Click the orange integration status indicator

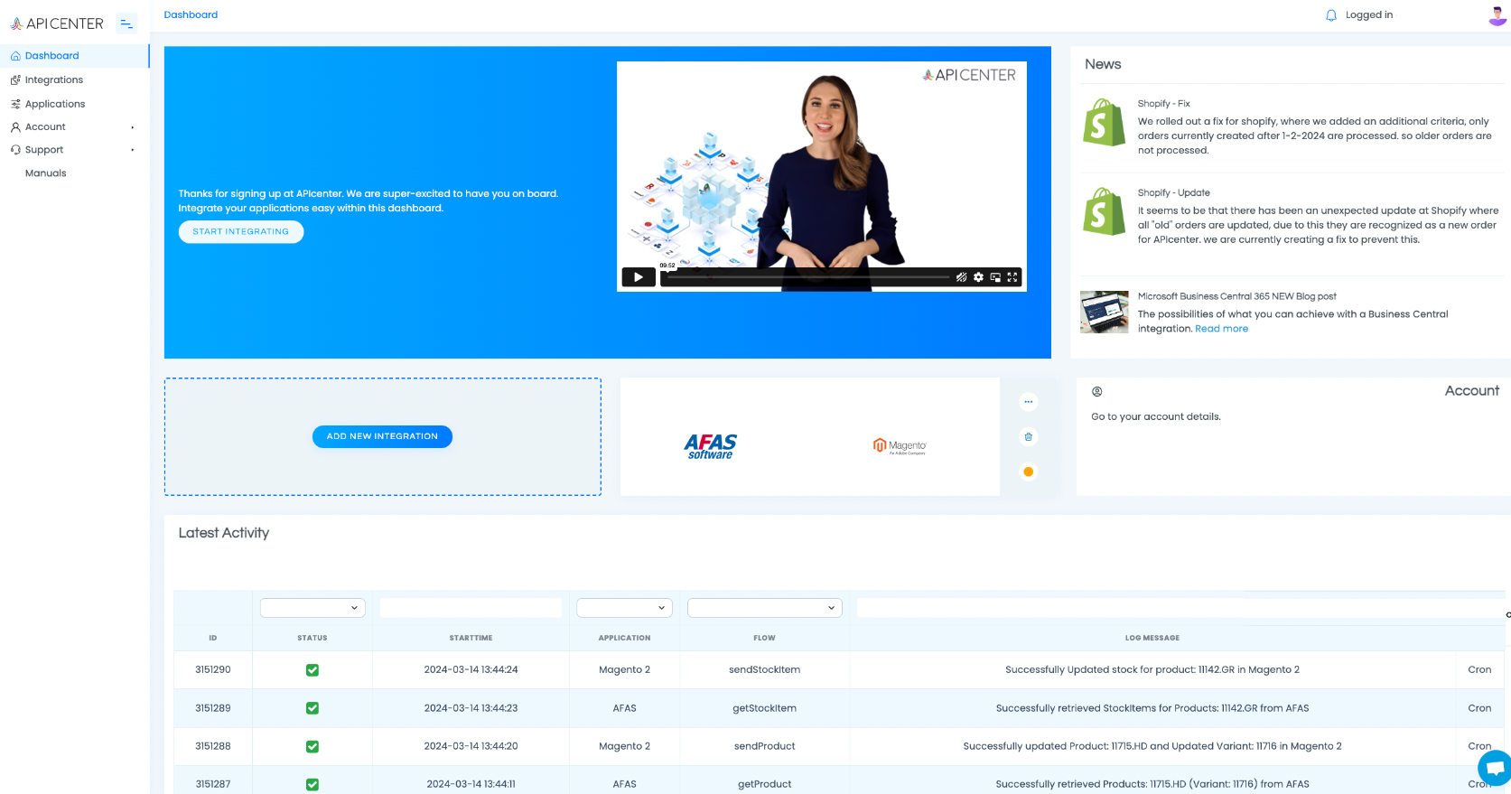pyautogui.click(x=1028, y=472)
